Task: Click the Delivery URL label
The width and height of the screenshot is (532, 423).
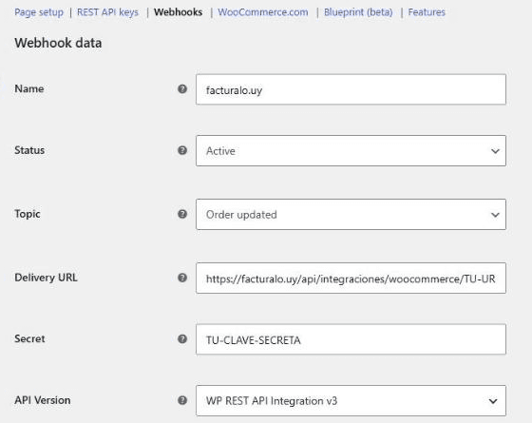Action: tap(46, 278)
